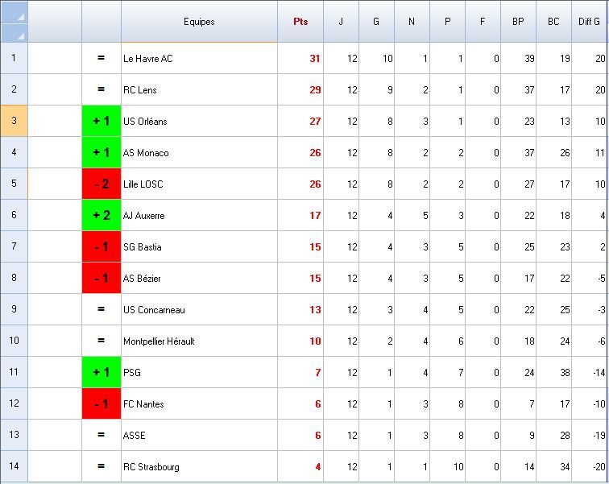
Task: Select the Le Havre AC team cell
Action: pyautogui.click(x=199, y=59)
